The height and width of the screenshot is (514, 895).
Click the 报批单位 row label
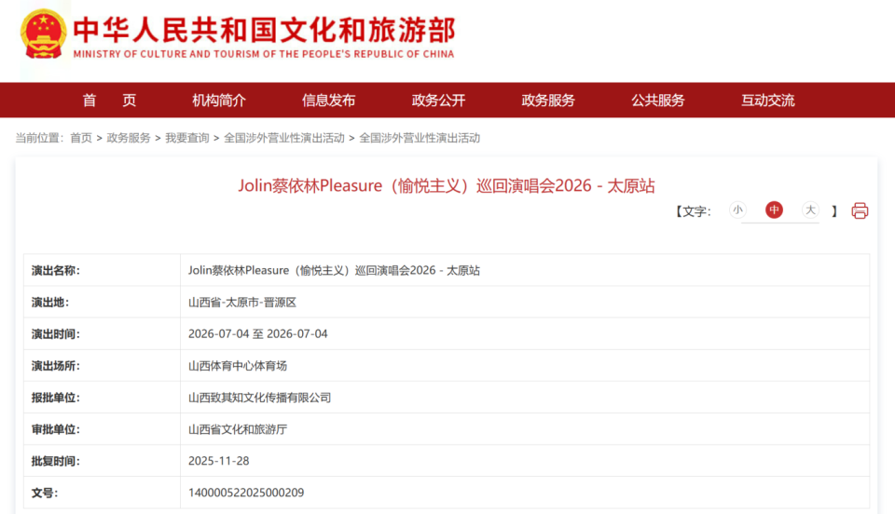[56, 398]
